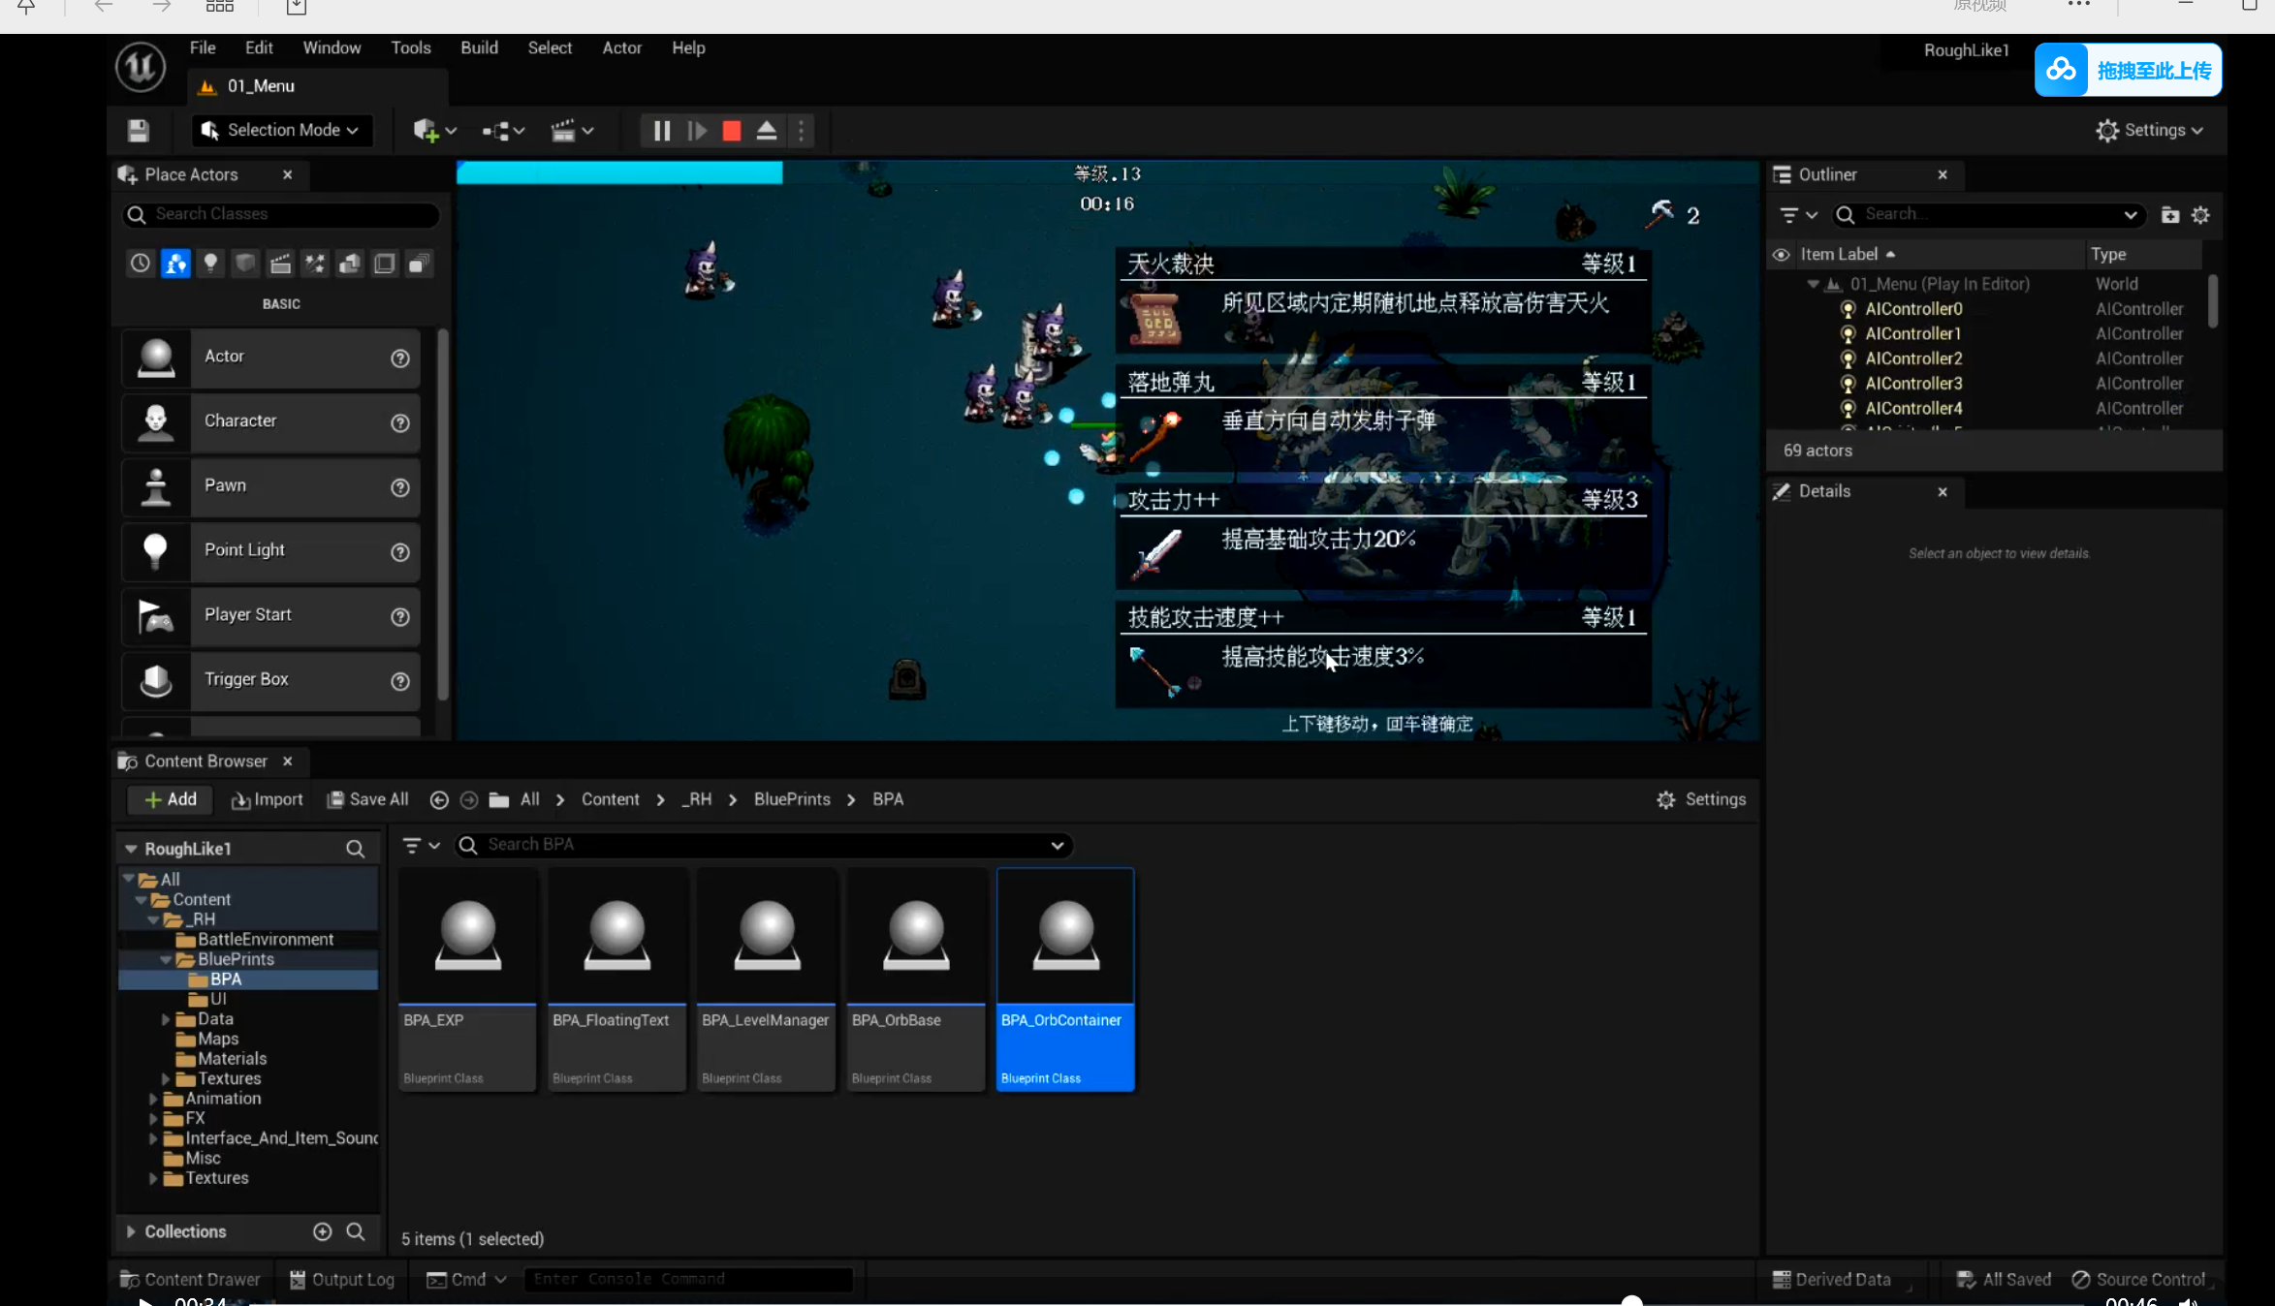Click Character help question mark icon

pyautogui.click(x=399, y=423)
